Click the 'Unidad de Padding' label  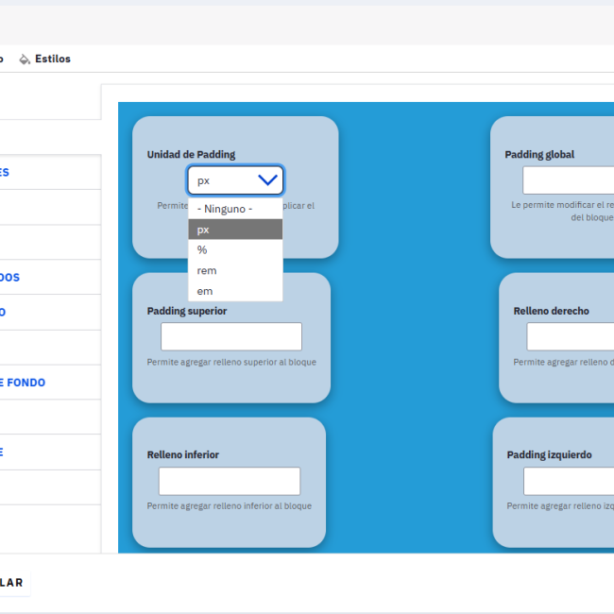click(x=191, y=154)
